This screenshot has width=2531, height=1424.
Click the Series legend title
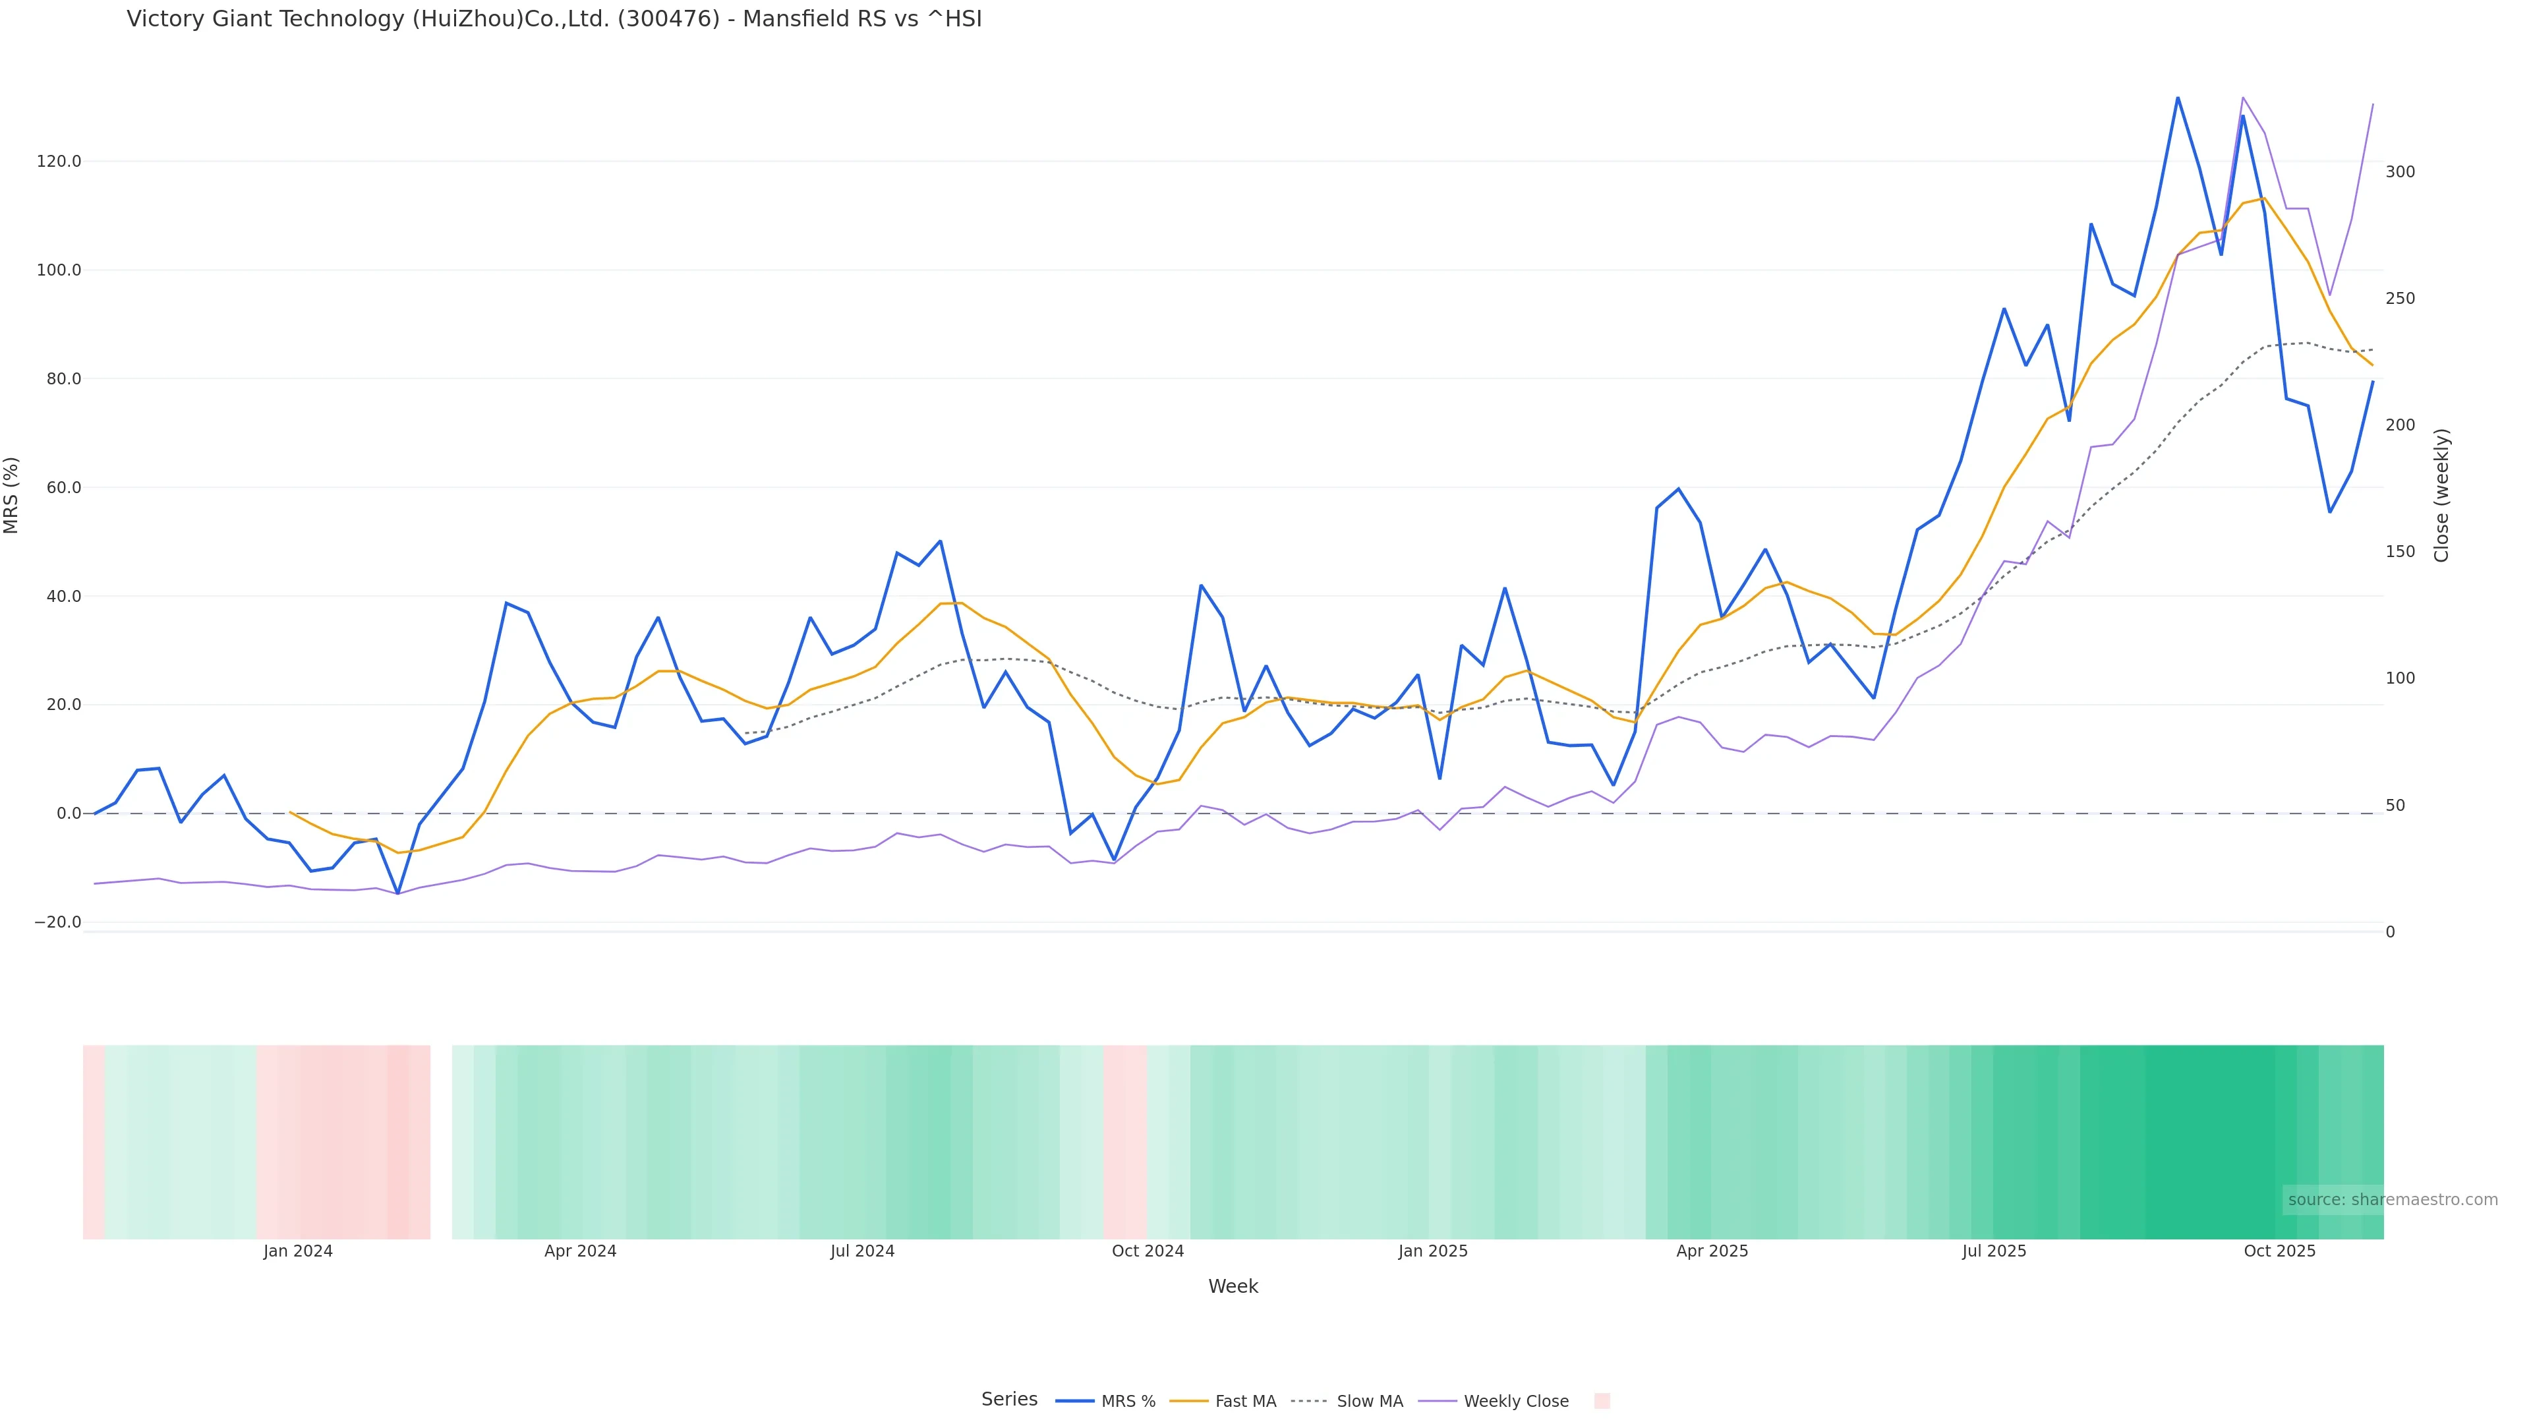tap(1009, 1400)
